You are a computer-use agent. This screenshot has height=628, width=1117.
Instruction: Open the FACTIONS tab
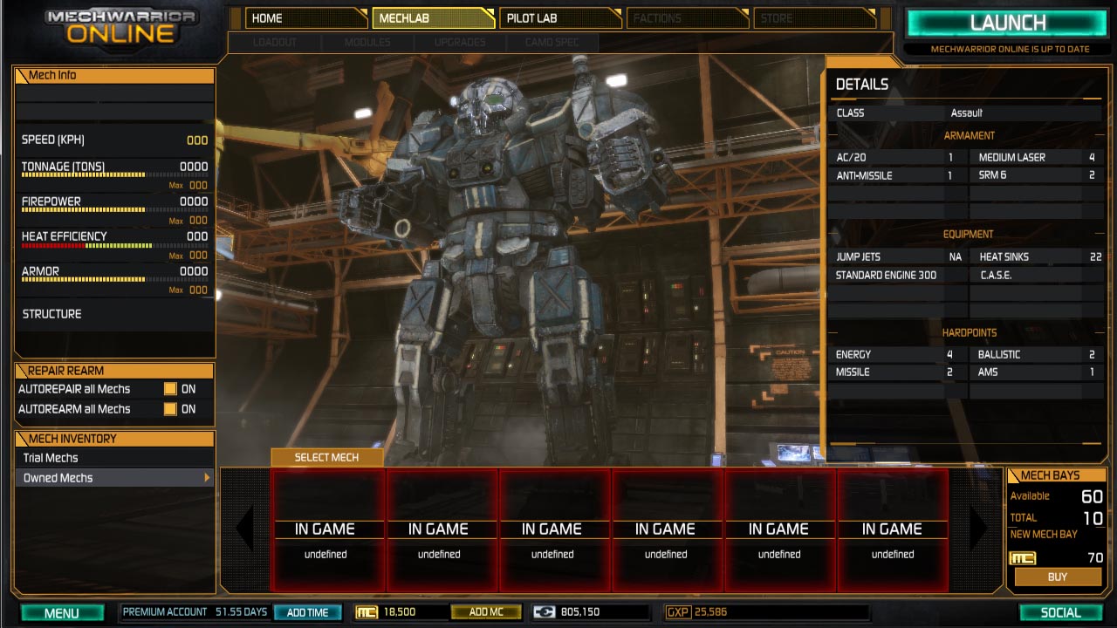(x=688, y=18)
